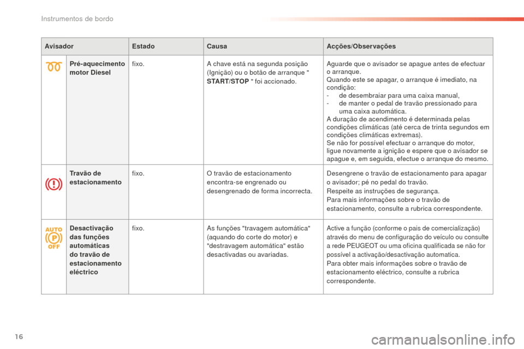Click cause text 'As funções travagem automática'

(259, 228)
